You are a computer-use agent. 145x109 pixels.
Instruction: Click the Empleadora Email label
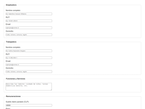click(8, 24)
